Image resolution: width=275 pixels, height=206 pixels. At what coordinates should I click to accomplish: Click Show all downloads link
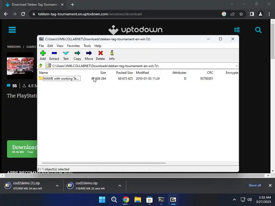pyautogui.click(x=255, y=185)
